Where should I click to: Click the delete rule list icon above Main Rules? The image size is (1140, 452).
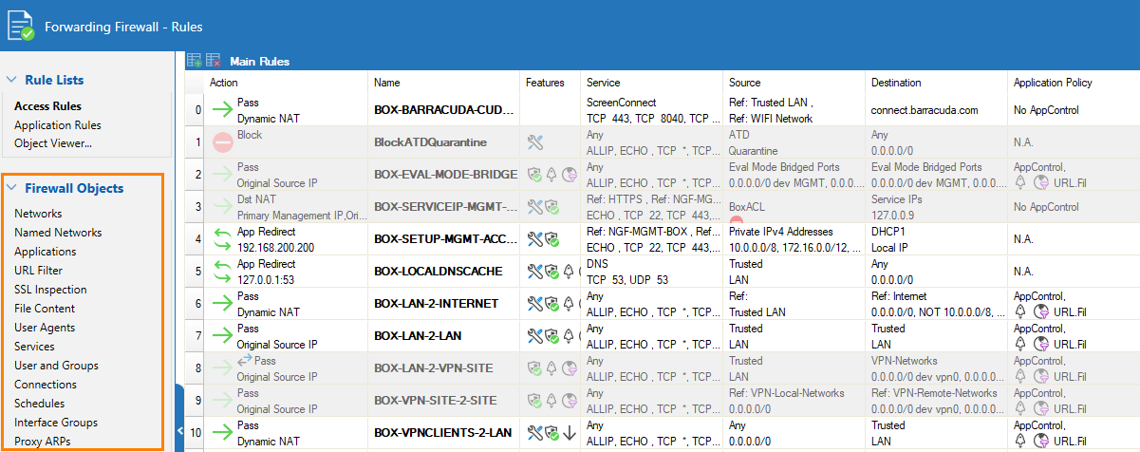[x=213, y=60]
